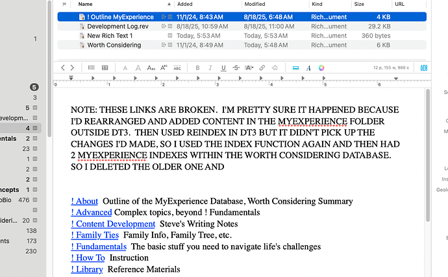Image resolution: width=448 pixels, height=277 pixels.
Task: Open the document properties icon at far right
Action: tap(424, 67)
